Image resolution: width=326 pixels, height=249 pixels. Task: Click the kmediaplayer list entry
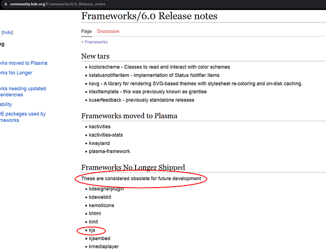click(104, 247)
